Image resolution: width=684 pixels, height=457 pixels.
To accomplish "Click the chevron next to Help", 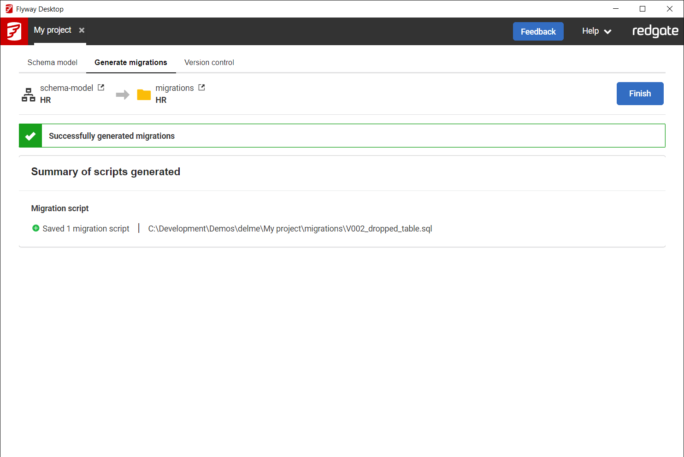I will click(x=607, y=32).
